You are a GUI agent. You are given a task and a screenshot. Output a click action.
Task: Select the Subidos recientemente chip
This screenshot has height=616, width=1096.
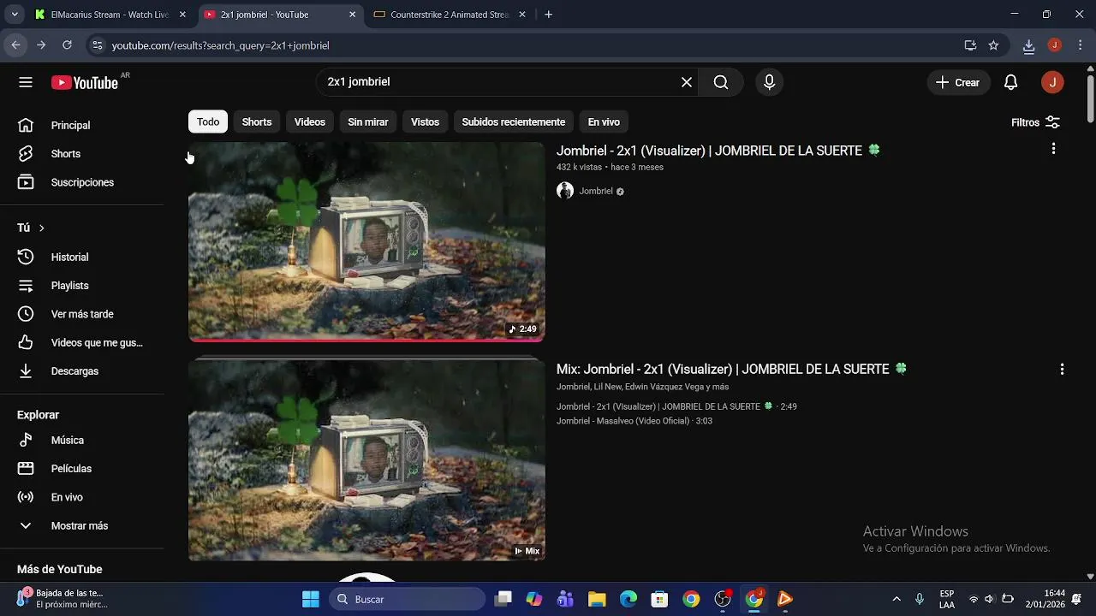tap(514, 121)
